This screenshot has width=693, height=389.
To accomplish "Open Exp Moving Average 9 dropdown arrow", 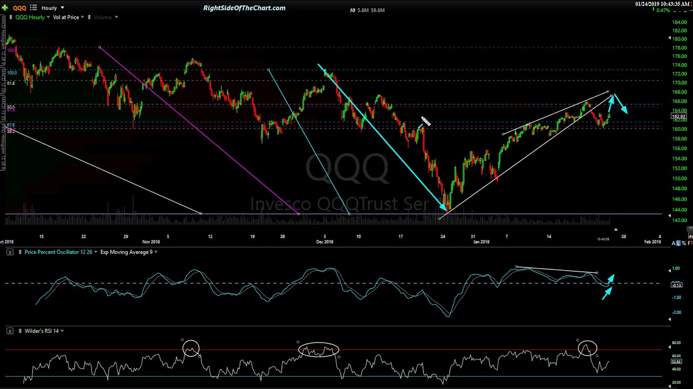I will click(156, 252).
